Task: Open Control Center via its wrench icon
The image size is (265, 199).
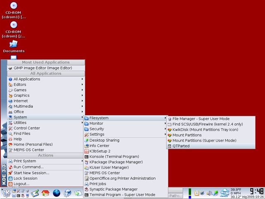Action: coord(10,128)
